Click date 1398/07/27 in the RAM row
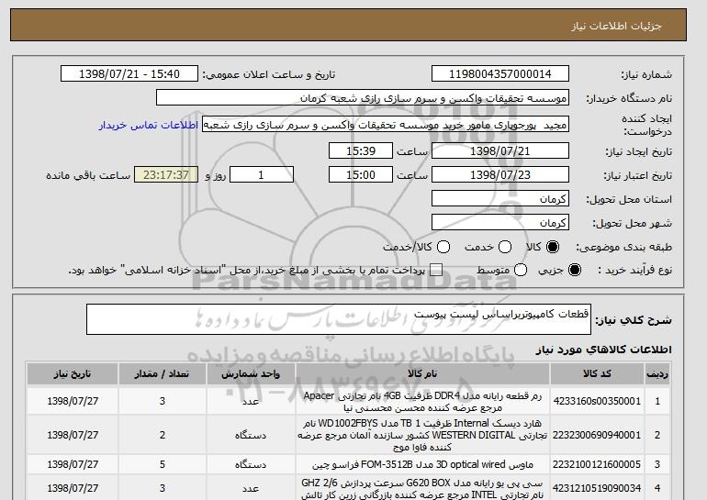 73,401
